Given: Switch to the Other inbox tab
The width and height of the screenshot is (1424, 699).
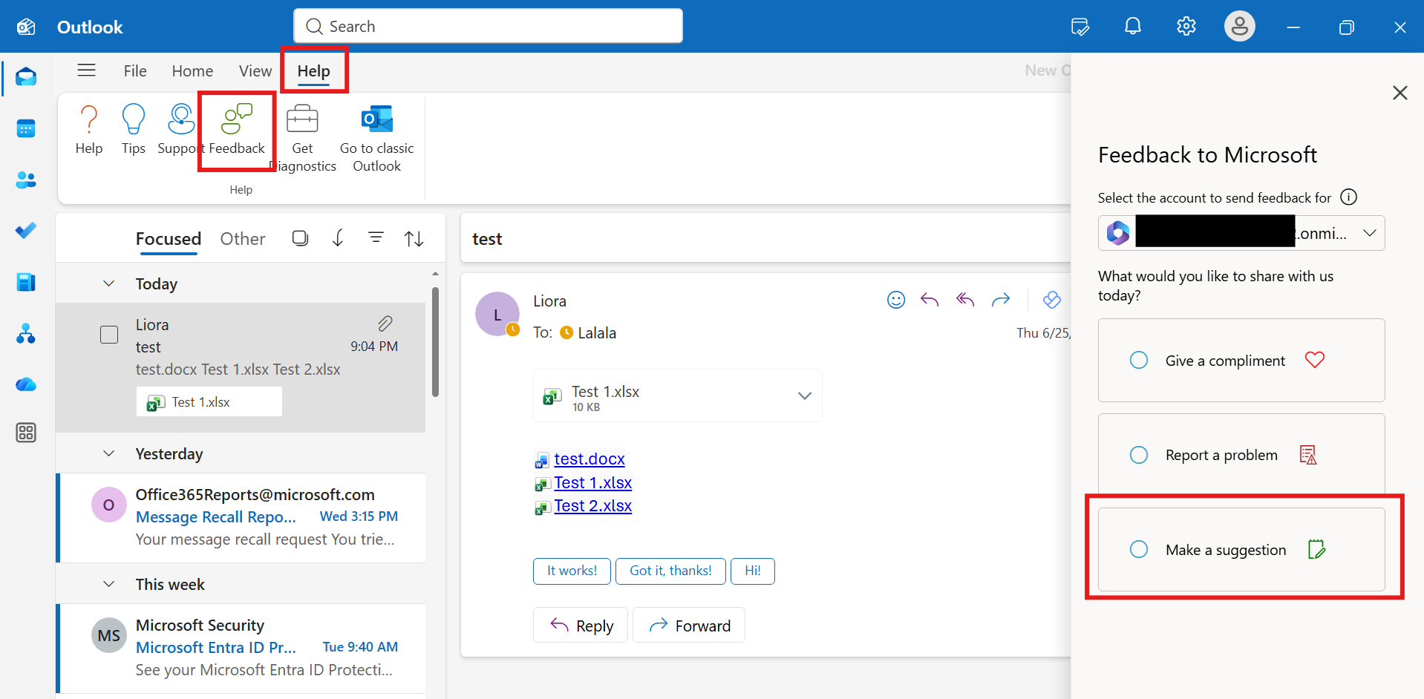Looking at the screenshot, I should pos(243,239).
